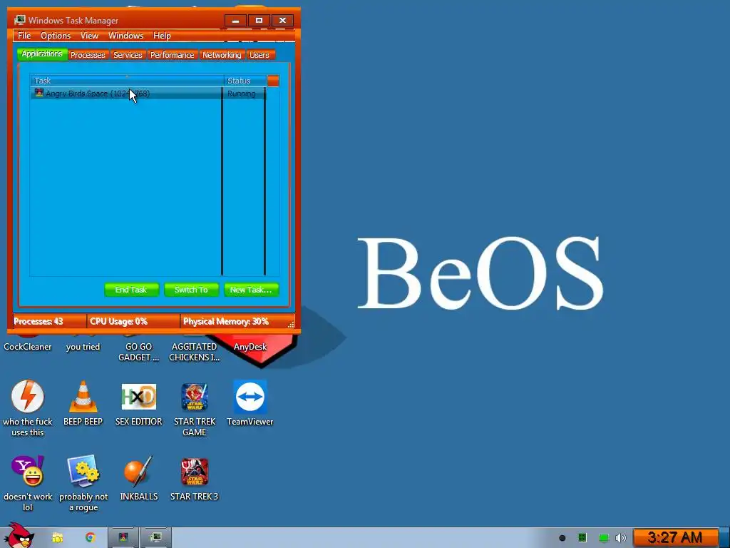Open the BEEP BEEP VLC cone icon

click(x=83, y=397)
